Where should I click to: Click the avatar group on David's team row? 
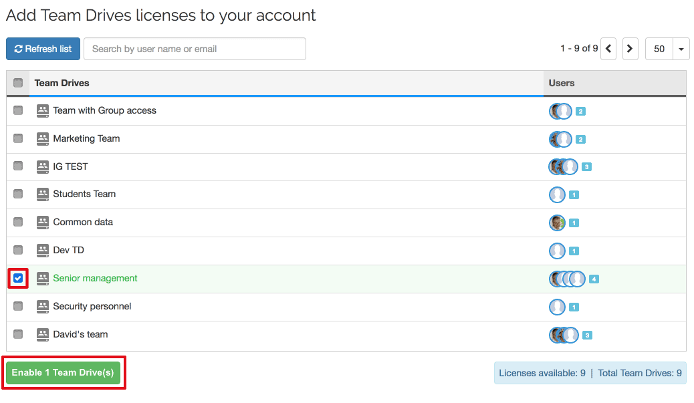point(564,335)
